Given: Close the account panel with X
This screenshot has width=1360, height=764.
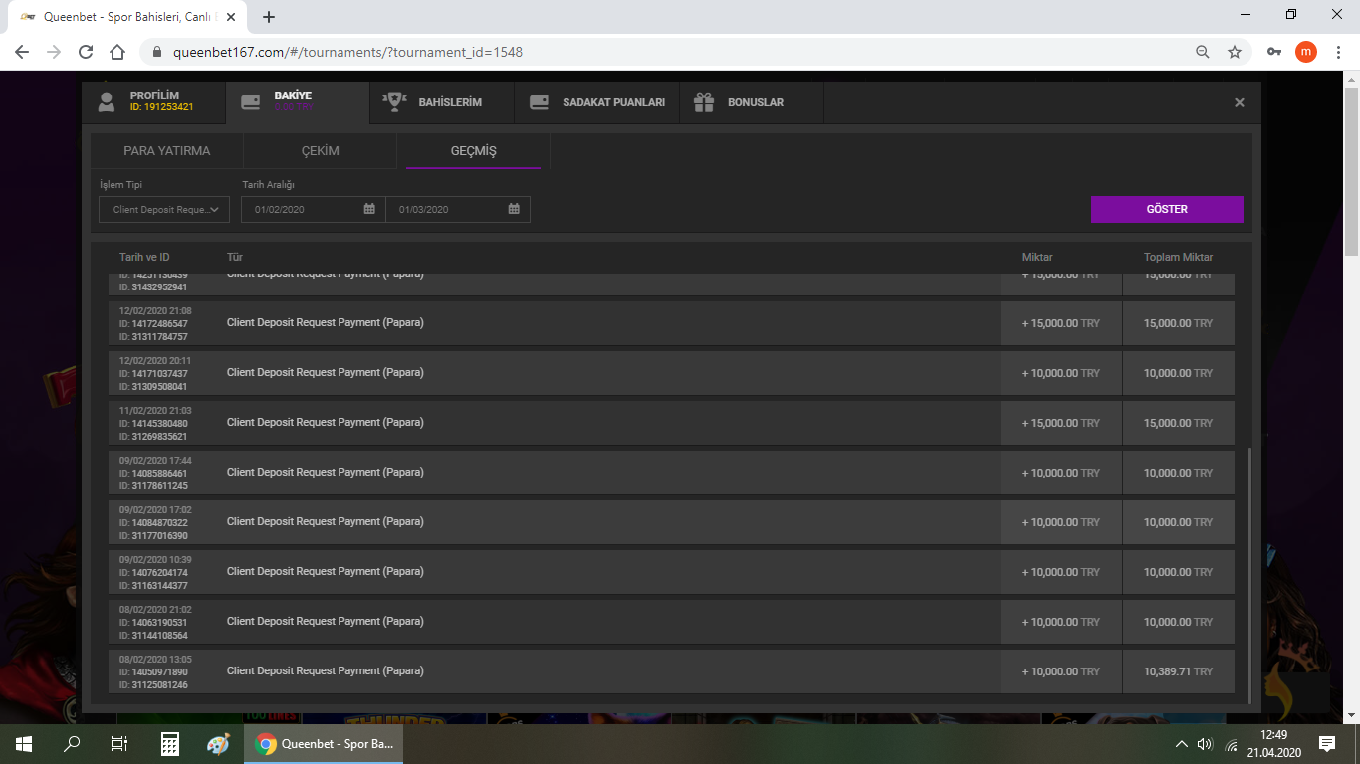Looking at the screenshot, I should (1239, 102).
